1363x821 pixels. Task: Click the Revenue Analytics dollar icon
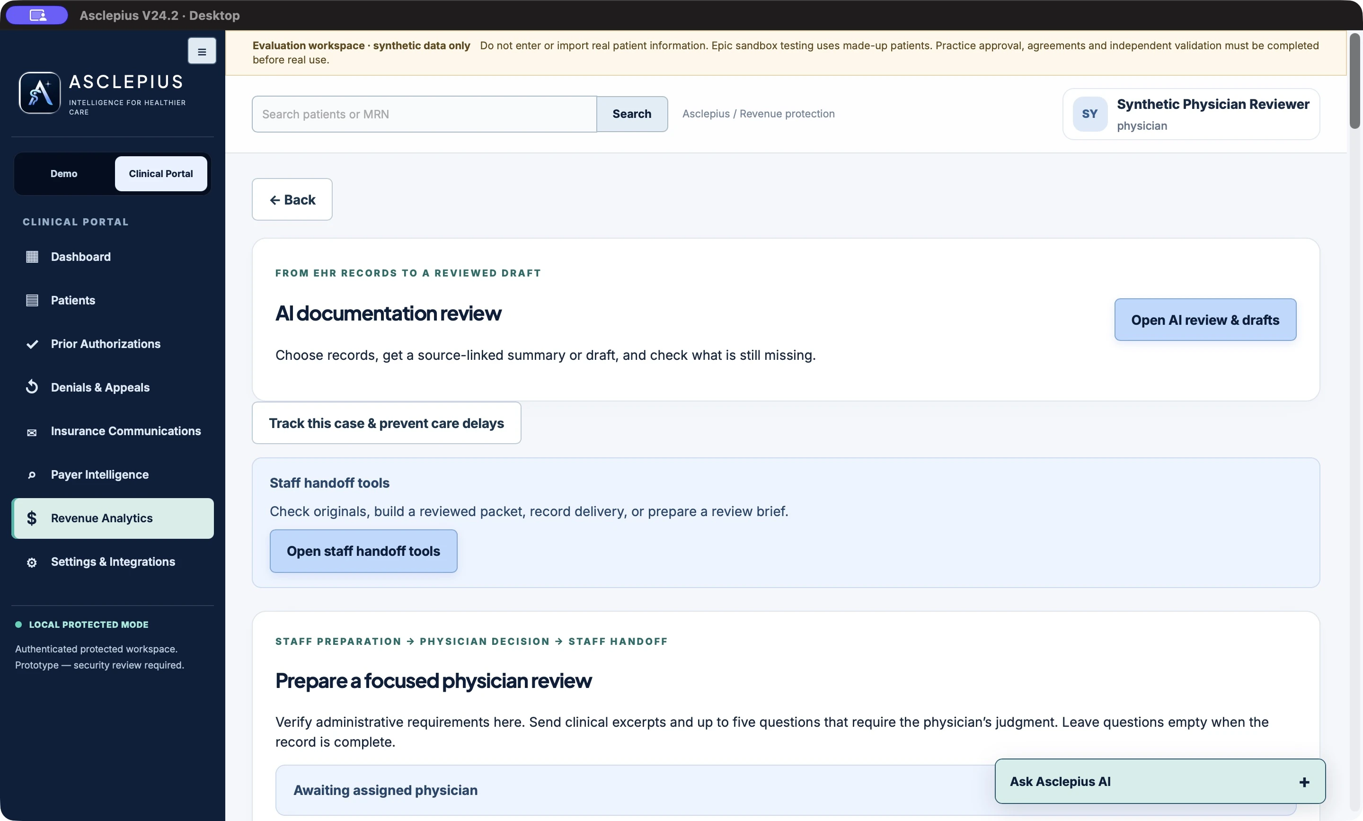[32, 518]
